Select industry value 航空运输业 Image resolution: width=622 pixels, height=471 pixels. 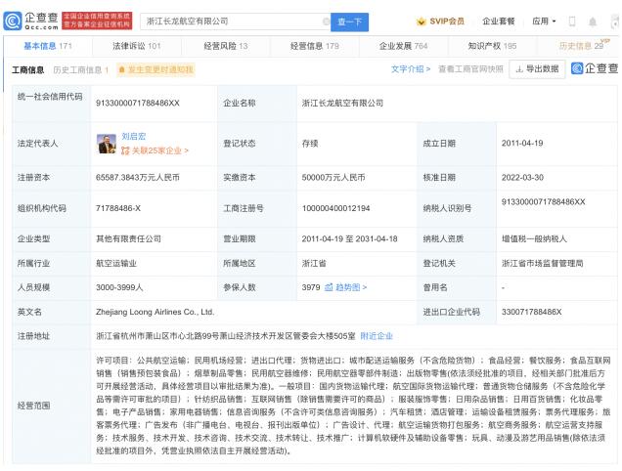tap(116, 263)
